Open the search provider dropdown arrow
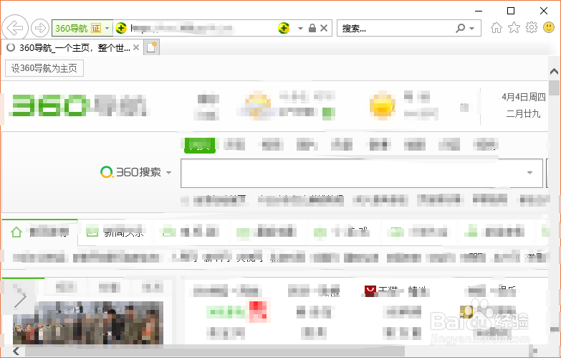The height and width of the screenshot is (358, 561). click(x=472, y=28)
